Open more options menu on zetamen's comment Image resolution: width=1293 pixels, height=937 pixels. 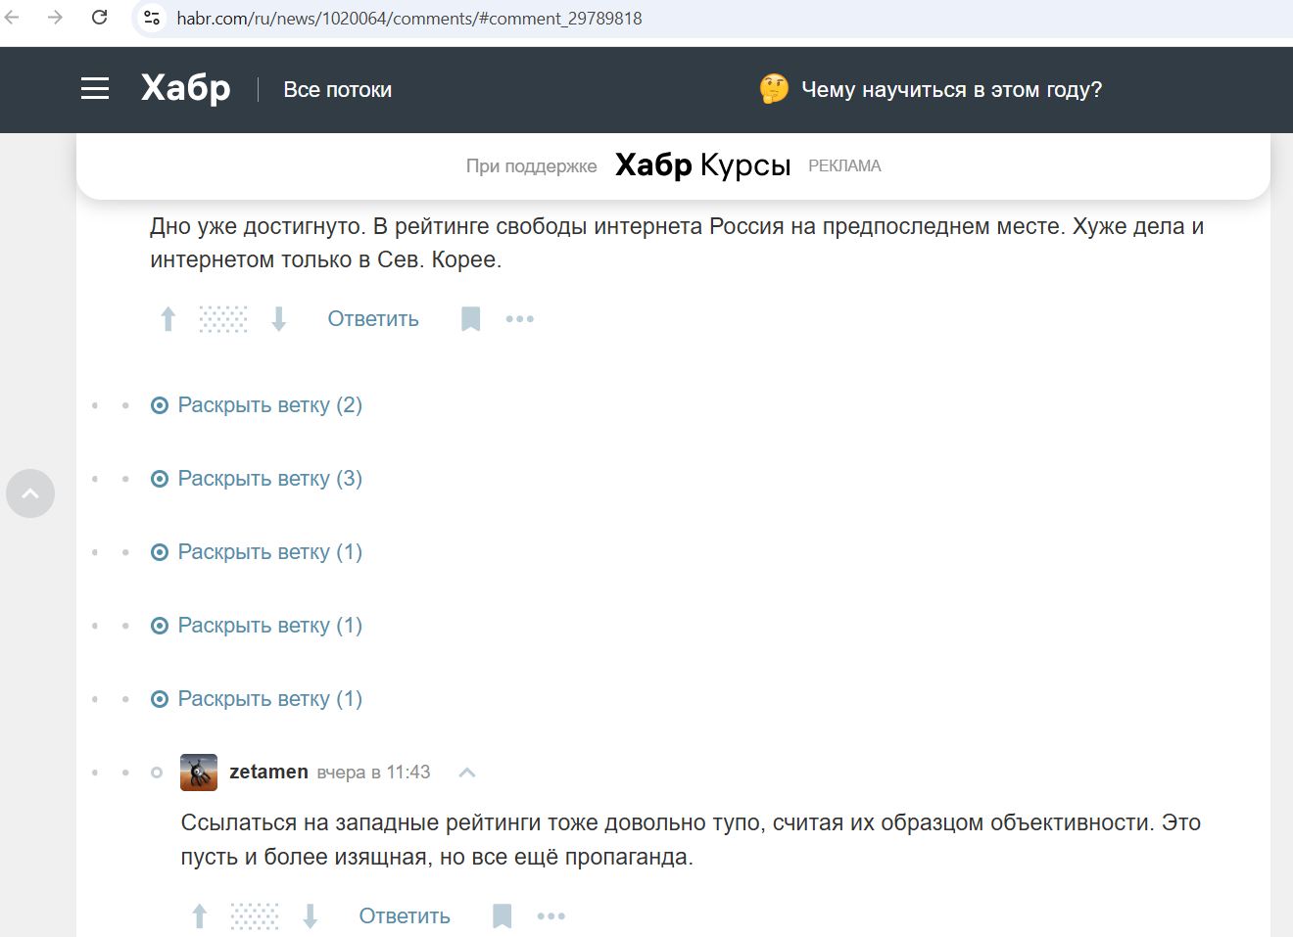pyautogui.click(x=551, y=915)
